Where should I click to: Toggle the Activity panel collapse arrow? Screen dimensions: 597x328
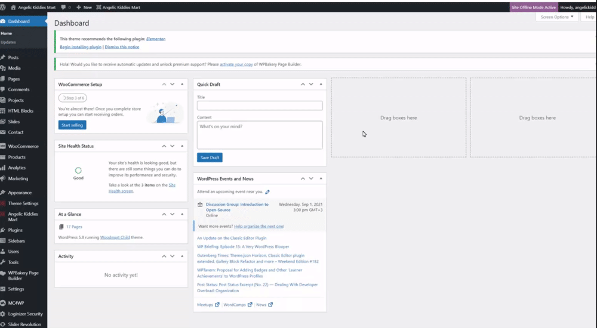click(182, 256)
